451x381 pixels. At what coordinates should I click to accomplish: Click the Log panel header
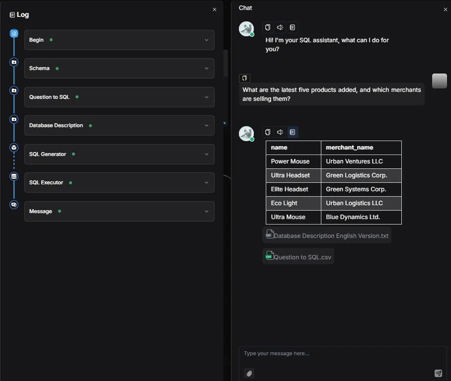click(19, 14)
